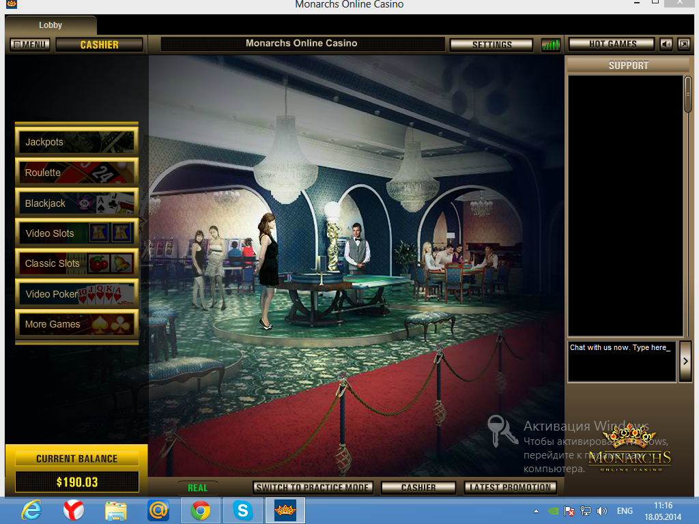The height and width of the screenshot is (524, 699).
Task: Open LATEST PROMOTION
Action: [x=510, y=487]
